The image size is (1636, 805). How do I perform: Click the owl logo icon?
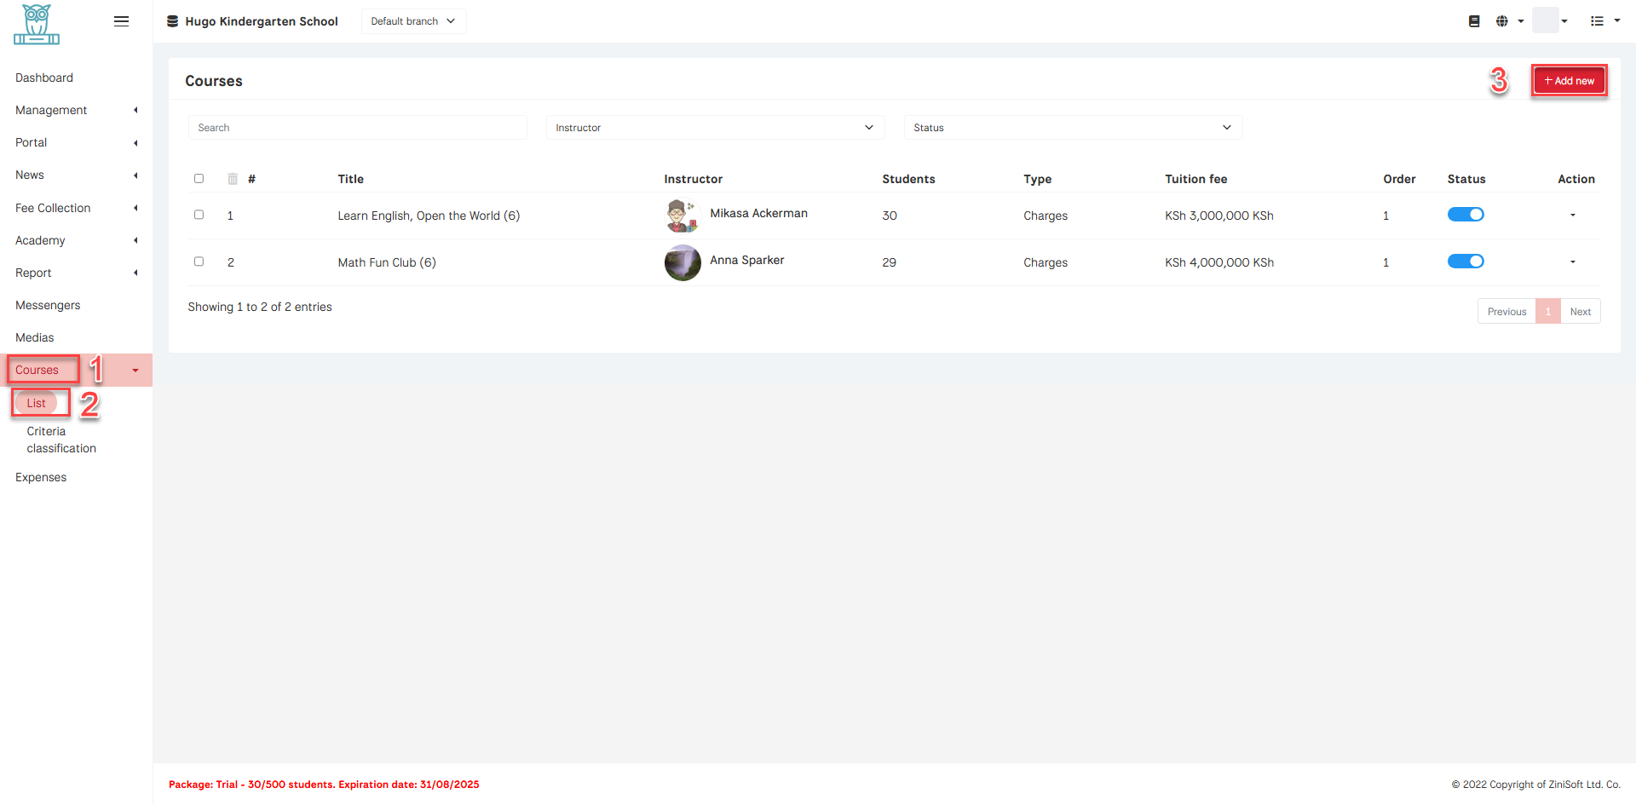[37, 24]
